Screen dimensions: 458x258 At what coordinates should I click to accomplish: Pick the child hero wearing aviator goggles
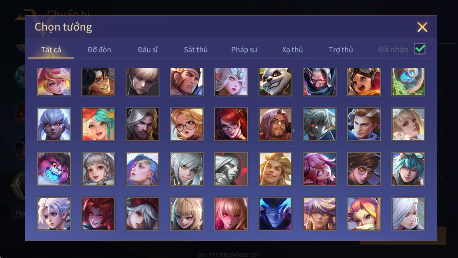pos(364,82)
